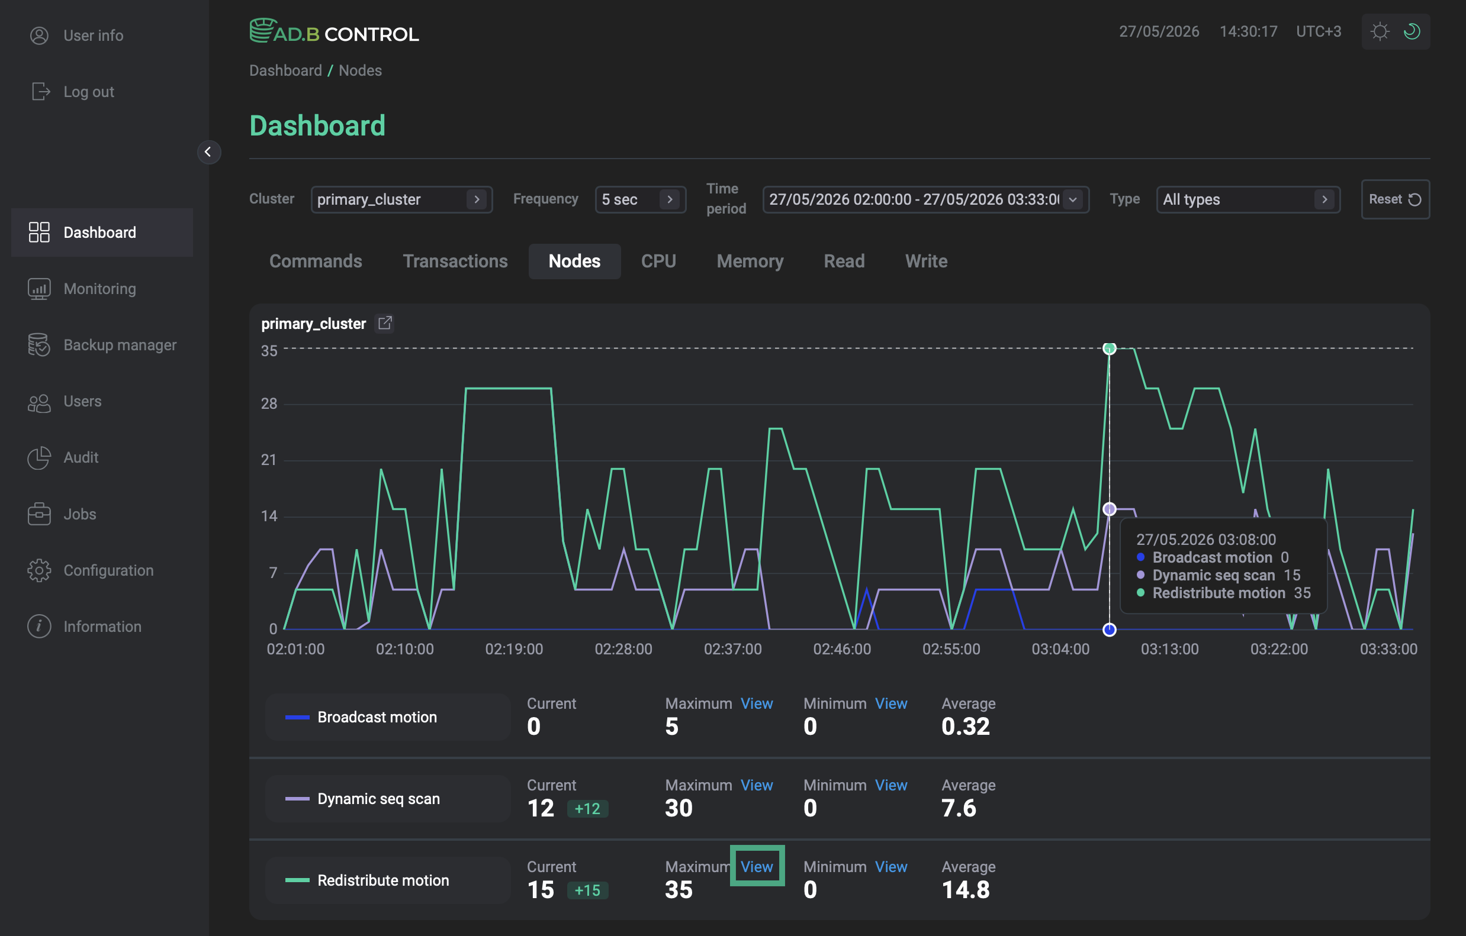This screenshot has height=936, width=1466.
Task: Open Backup manager from sidebar
Action: 102,345
